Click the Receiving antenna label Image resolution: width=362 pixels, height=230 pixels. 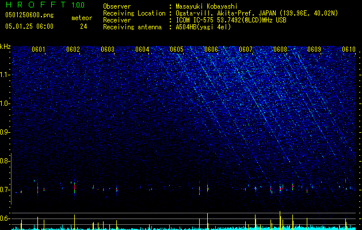[132, 27]
